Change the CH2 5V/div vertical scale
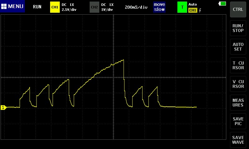Screen dimensions: 249x149 coord(107,10)
